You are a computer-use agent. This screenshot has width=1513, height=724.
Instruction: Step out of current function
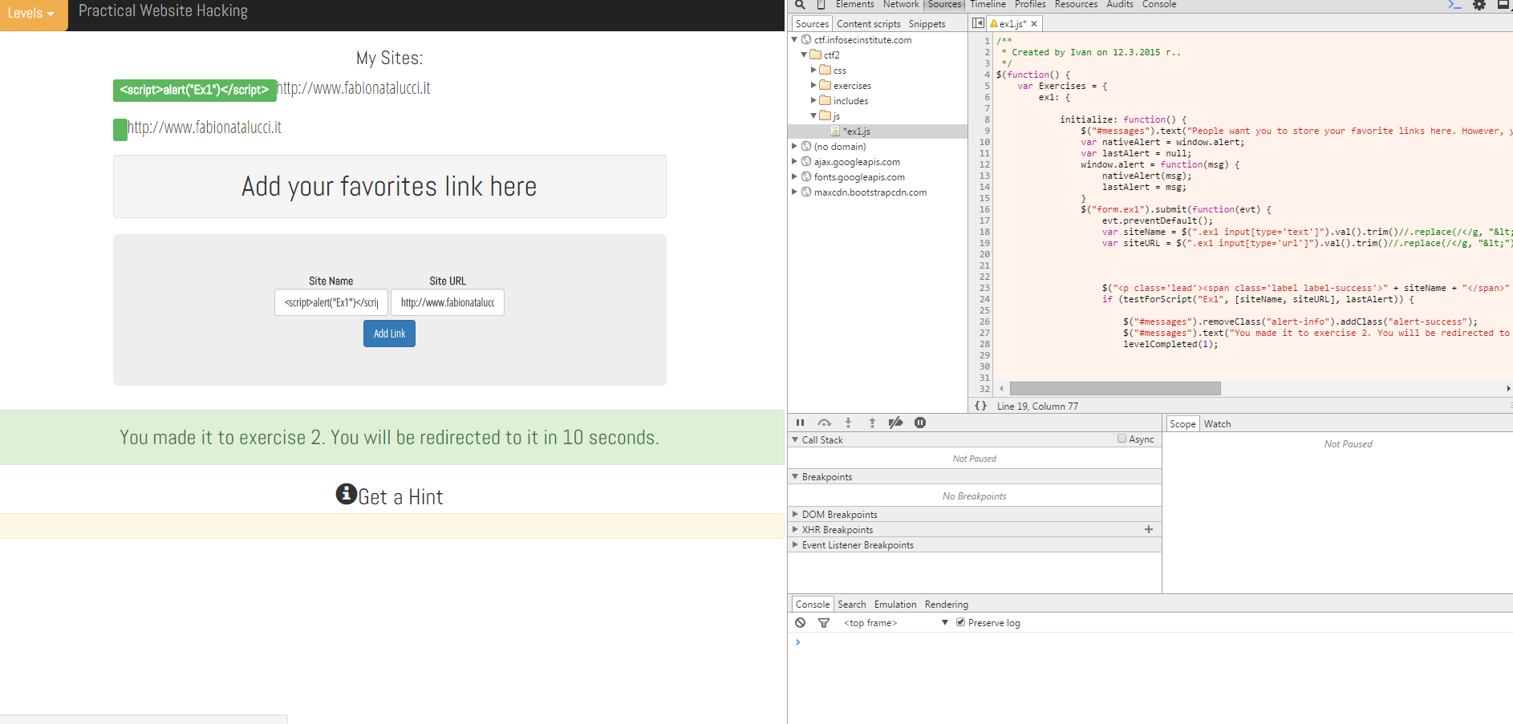(x=872, y=423)
